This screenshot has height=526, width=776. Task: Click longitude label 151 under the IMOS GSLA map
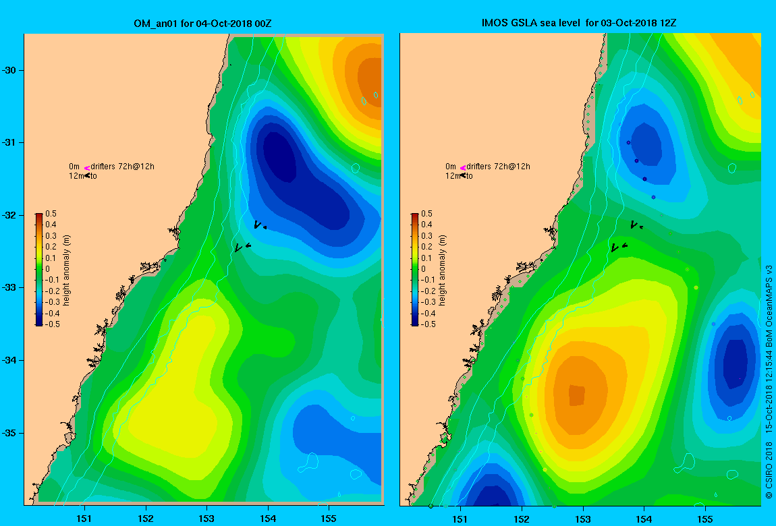460,519
